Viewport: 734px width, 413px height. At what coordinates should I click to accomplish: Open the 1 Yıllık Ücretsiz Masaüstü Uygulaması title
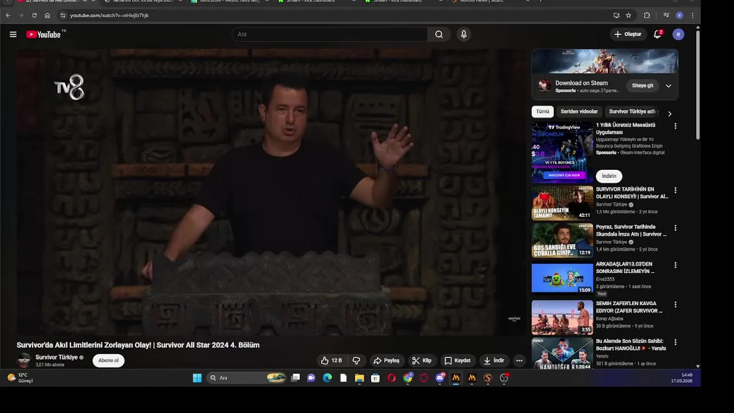tap(626, 128)
